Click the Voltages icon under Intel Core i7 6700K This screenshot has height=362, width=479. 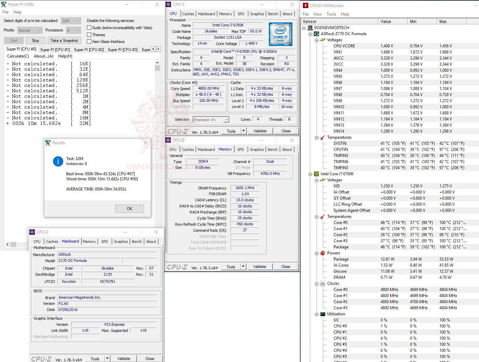[323, 180]
